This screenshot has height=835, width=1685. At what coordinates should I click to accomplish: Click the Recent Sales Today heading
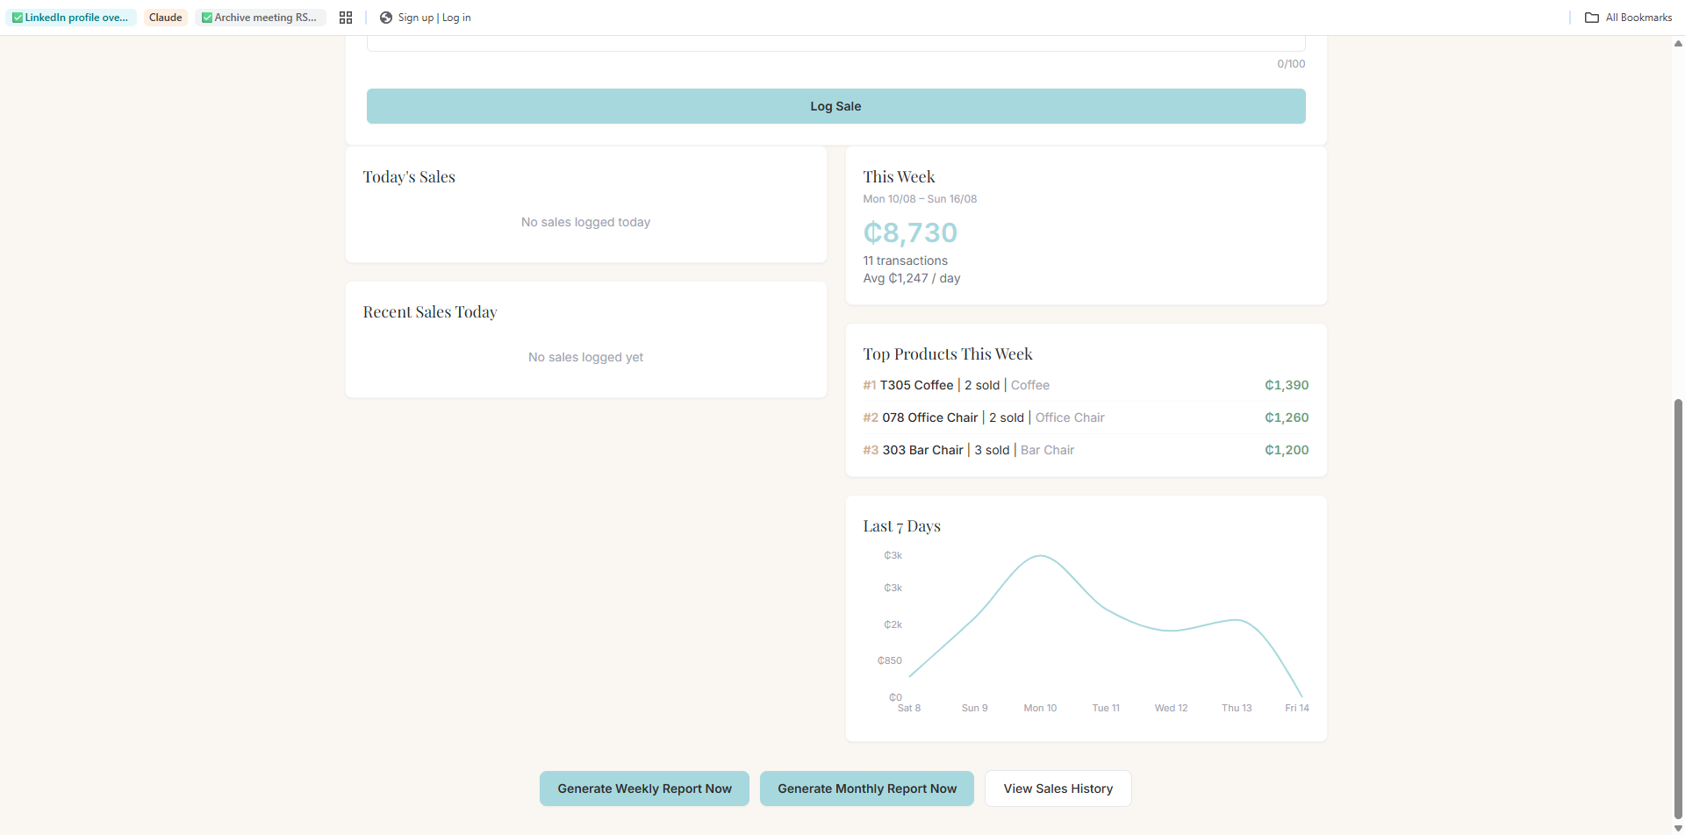tap(430, 311)
